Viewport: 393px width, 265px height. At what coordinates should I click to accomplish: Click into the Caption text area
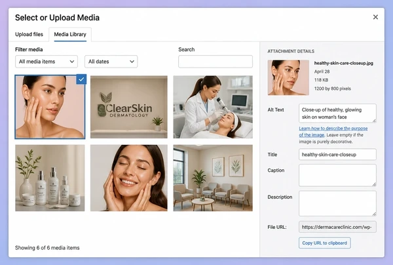337,175
